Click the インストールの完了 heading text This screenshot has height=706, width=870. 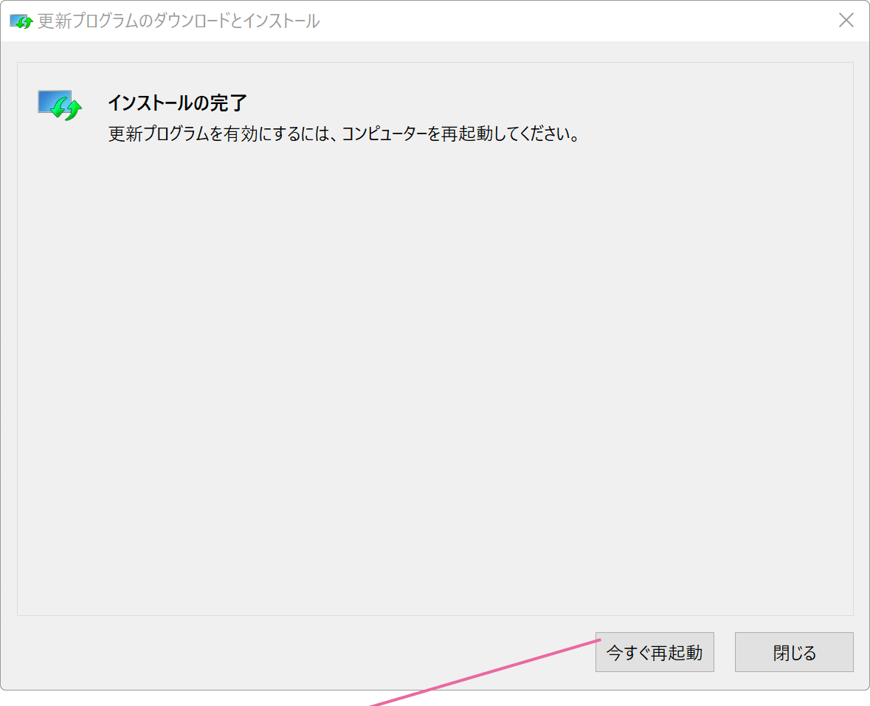pos(177,103)
